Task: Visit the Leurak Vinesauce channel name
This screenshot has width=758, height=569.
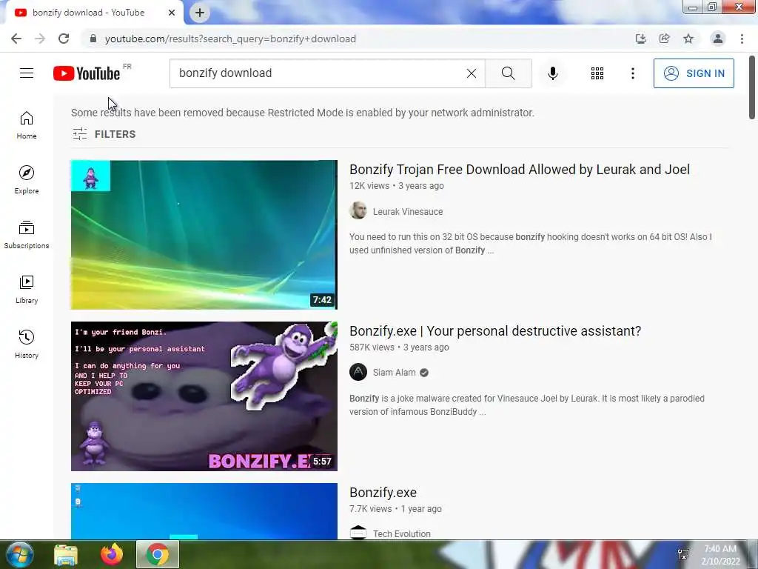Action: pos(408,211)
